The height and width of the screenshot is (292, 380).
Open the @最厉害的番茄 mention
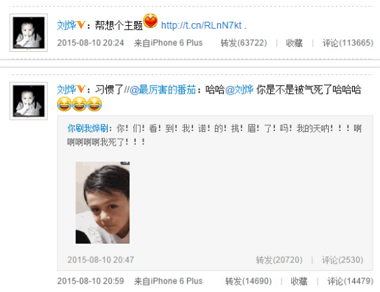(x=162, y=90)
